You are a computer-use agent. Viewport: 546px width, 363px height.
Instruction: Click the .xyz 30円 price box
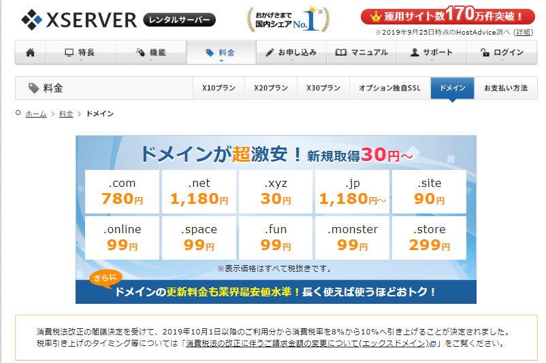[276, 192]
